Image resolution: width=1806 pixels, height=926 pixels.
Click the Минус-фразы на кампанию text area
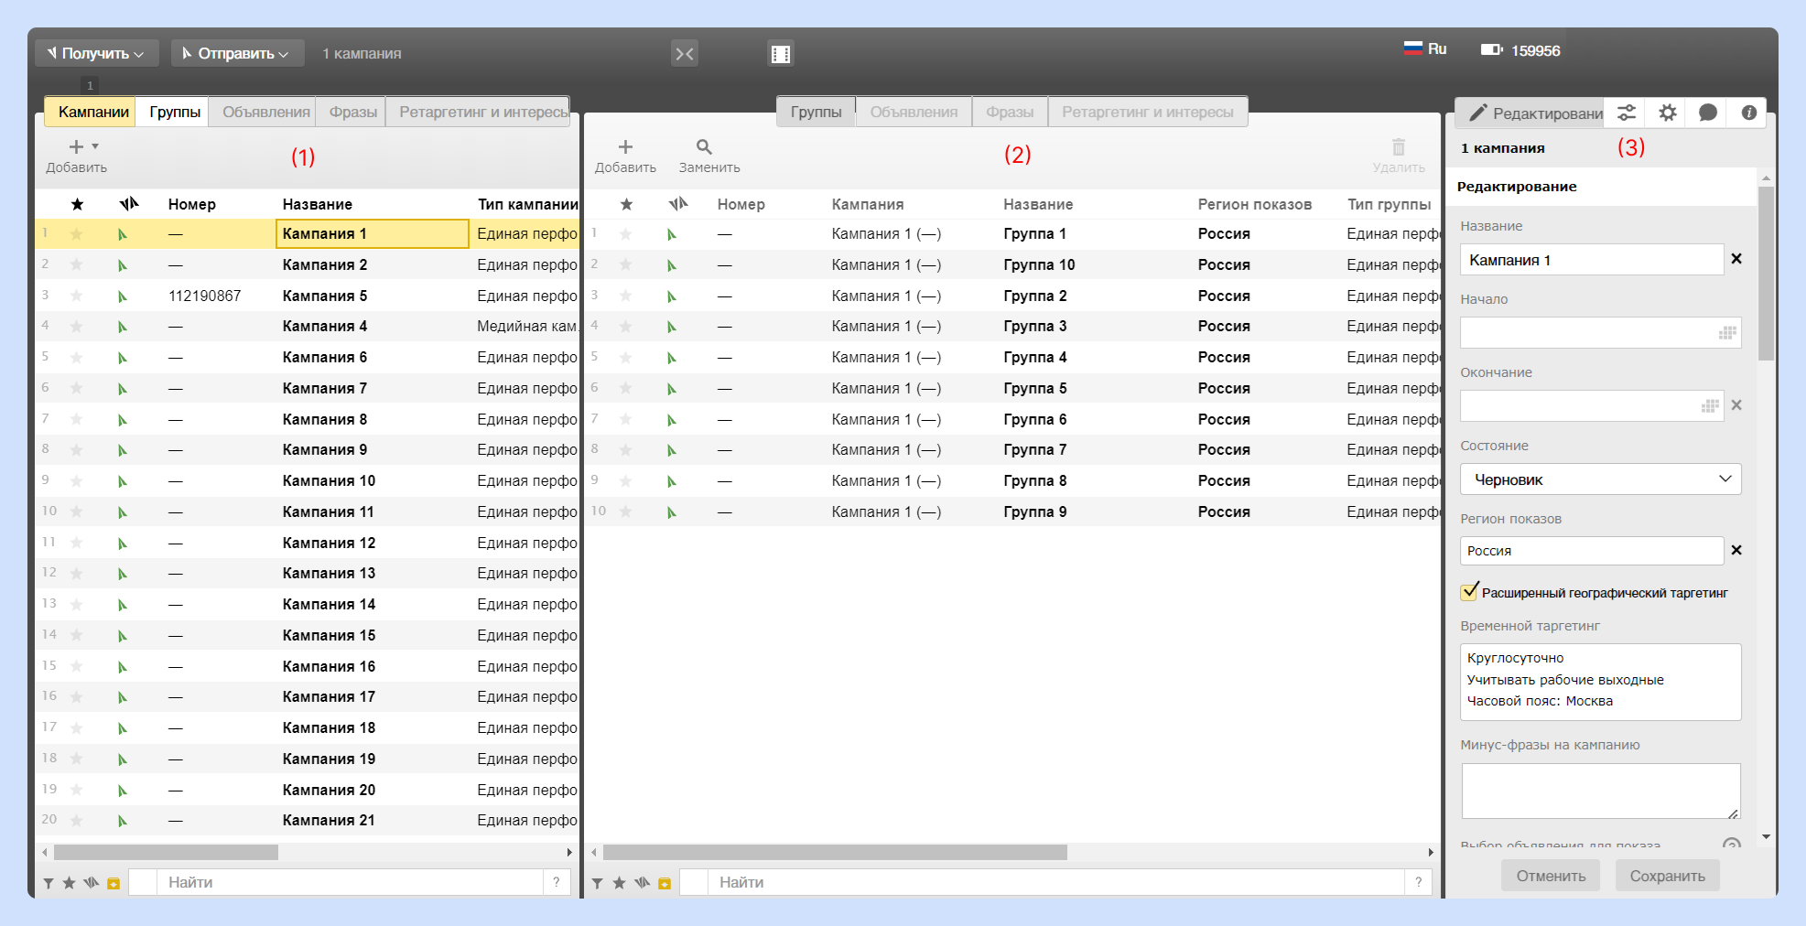click(x=1600, y=791)
